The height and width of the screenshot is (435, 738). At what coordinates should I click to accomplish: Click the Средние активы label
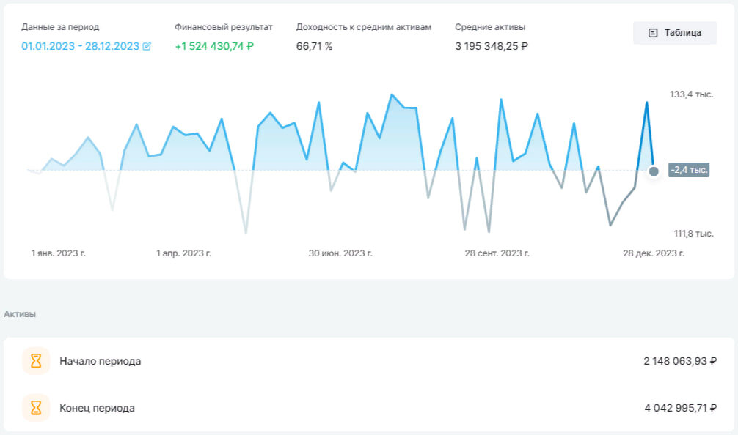[490, 27]
